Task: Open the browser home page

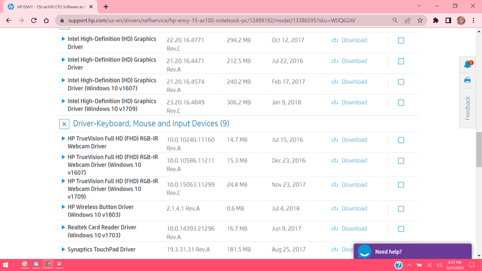Action: (x=46, y=20)
